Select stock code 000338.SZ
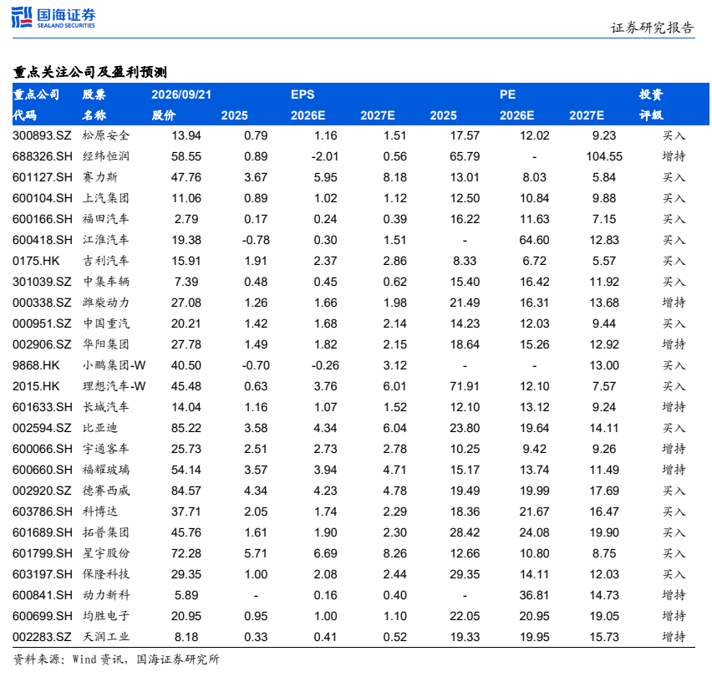The width and height of the screenshot is (712, 677). pyautogui.click(x=42, y=303)
